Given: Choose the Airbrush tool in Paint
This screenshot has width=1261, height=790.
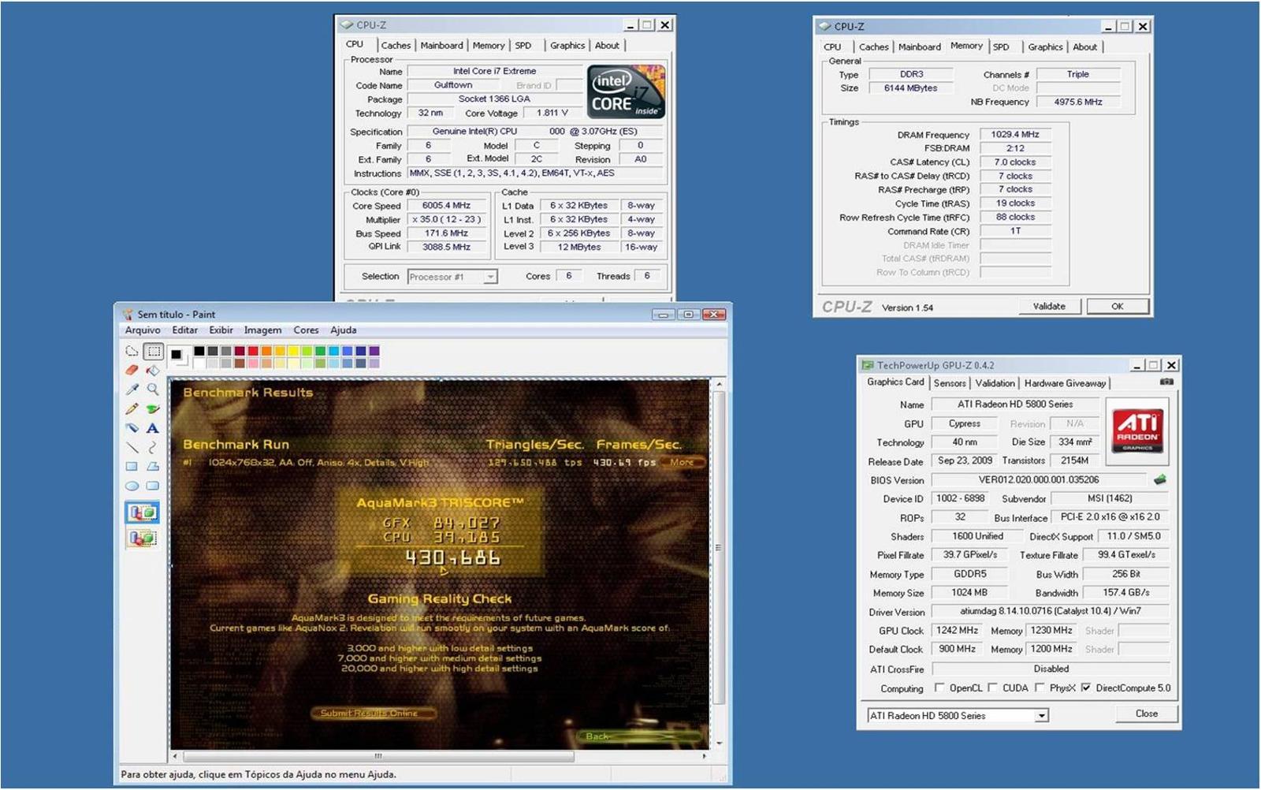Looking at the screenshot, I should (132, 428).
